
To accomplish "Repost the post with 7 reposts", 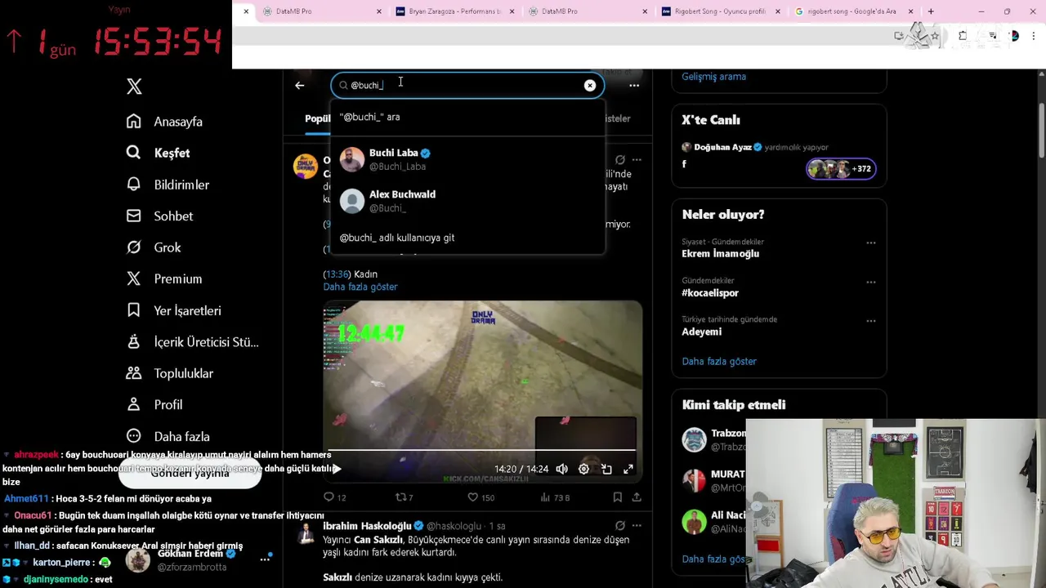I will coord(405,497).
